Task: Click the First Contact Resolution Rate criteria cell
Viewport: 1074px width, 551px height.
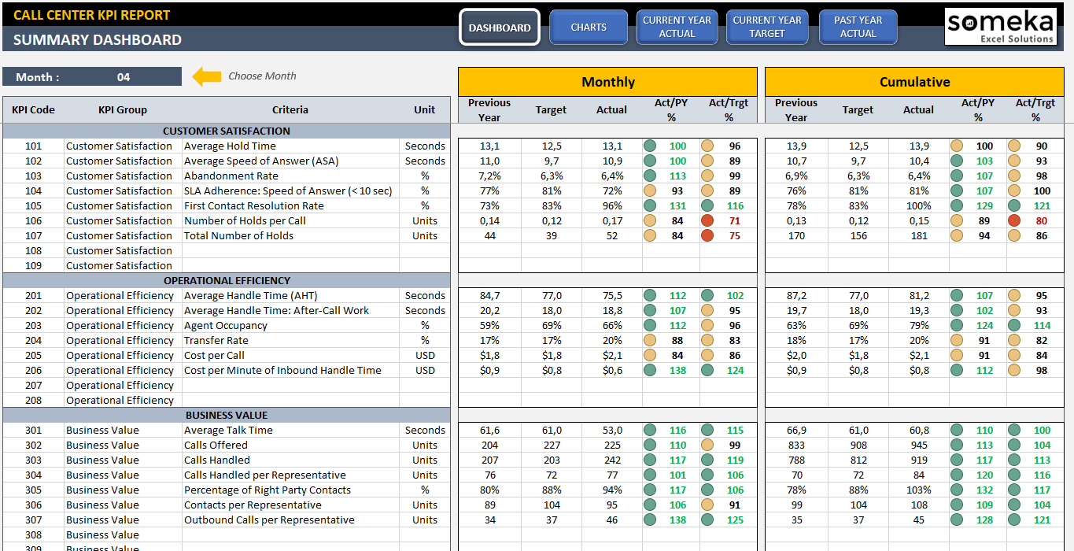Action: pos(254,205)
